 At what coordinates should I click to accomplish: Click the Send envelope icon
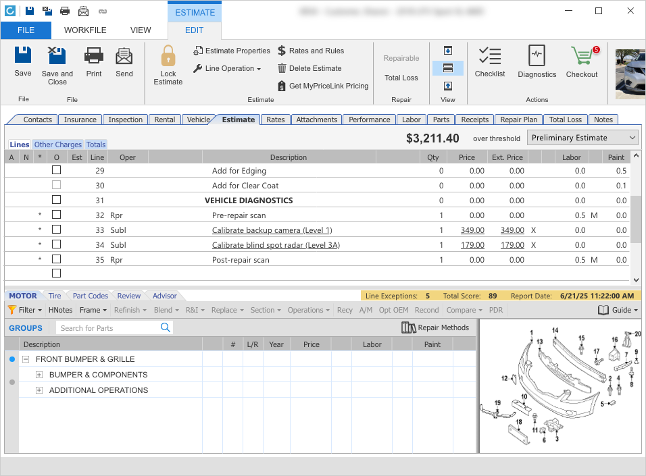point(124,56)
